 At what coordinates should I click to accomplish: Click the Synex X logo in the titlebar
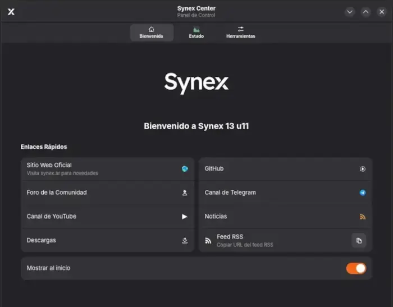[11, 12]
